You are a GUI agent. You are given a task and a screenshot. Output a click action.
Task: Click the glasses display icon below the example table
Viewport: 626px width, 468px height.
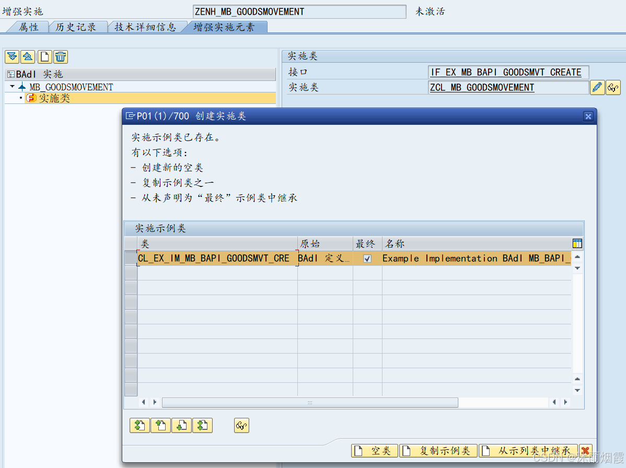pyautogui.click(x=241, y=425)
